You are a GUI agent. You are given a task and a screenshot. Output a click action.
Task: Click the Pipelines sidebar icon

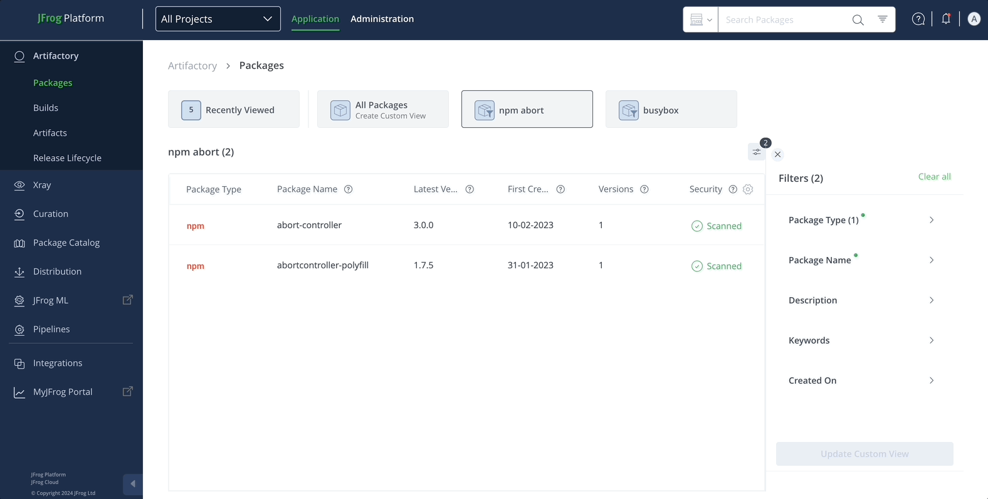pos(19,329)
